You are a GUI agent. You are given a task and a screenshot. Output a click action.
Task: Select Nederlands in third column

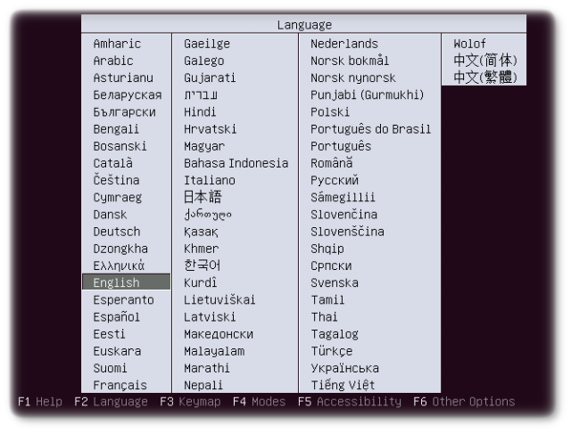pos(344,44)
